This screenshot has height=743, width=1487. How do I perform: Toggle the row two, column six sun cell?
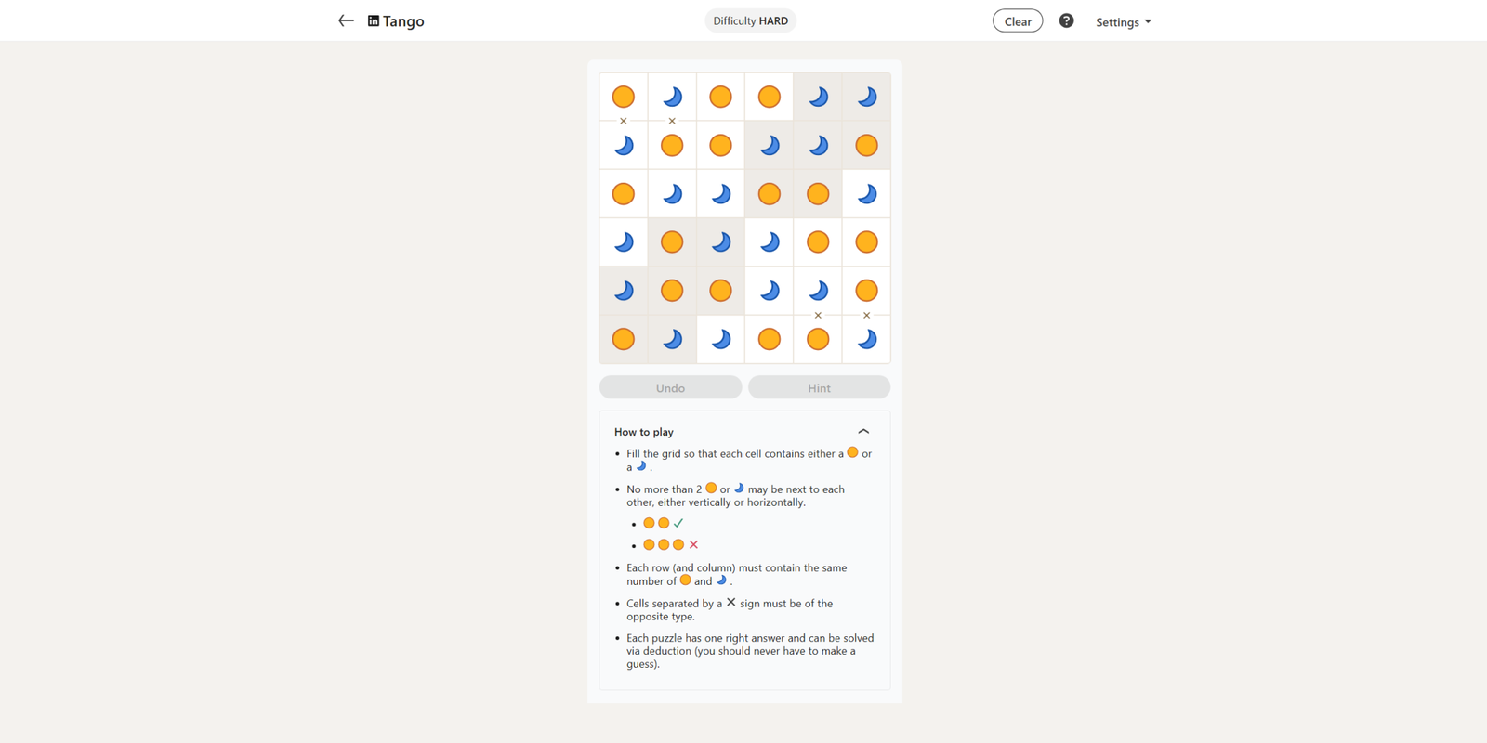coord(866,145)
